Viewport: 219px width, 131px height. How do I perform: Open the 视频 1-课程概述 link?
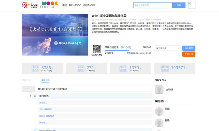click(x=47, y=116)
